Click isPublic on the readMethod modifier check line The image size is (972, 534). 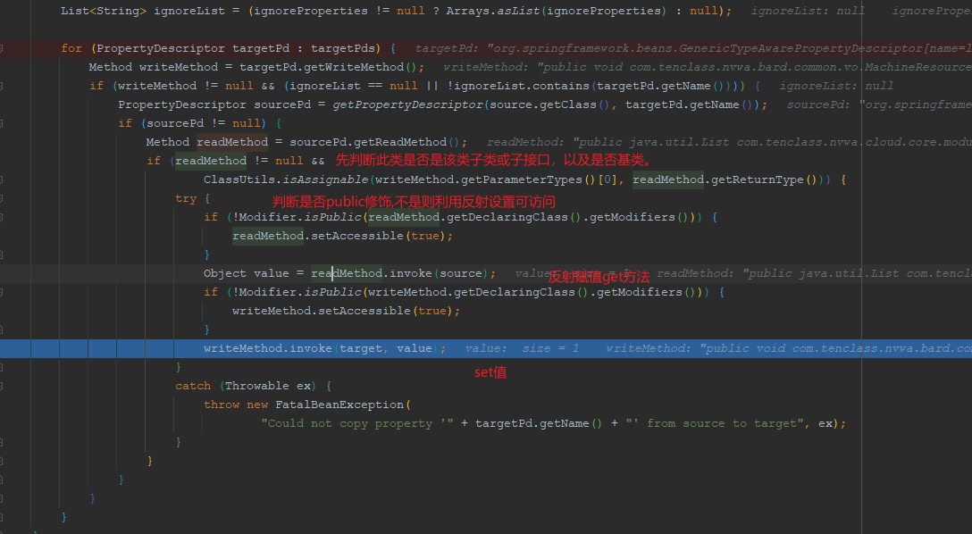point(332,218)
